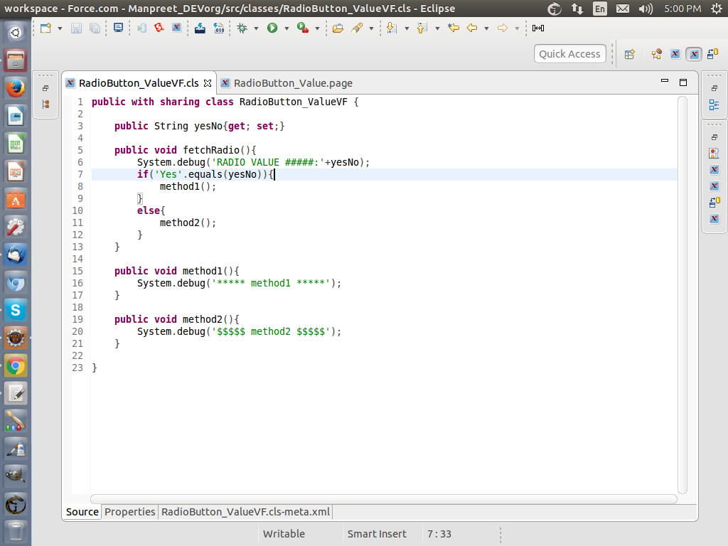The width and height of the screenshot is (728, 546).
Task: Open the Properties tab below the editor
Action: [x=129, y=512]
